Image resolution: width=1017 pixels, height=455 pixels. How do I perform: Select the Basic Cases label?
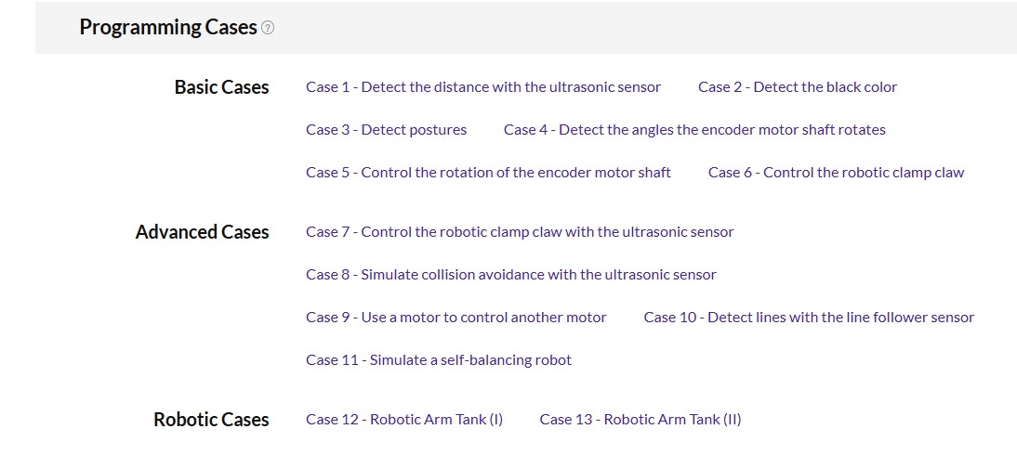[221, 87]
